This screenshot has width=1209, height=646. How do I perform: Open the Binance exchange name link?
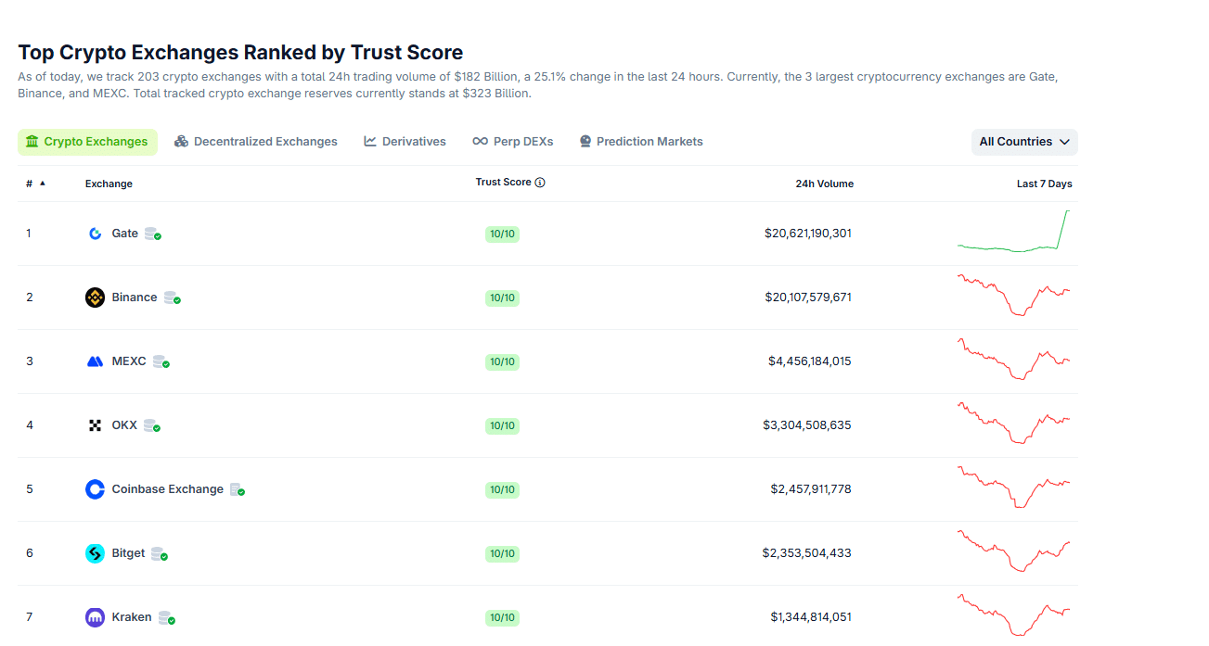(134, 297)
